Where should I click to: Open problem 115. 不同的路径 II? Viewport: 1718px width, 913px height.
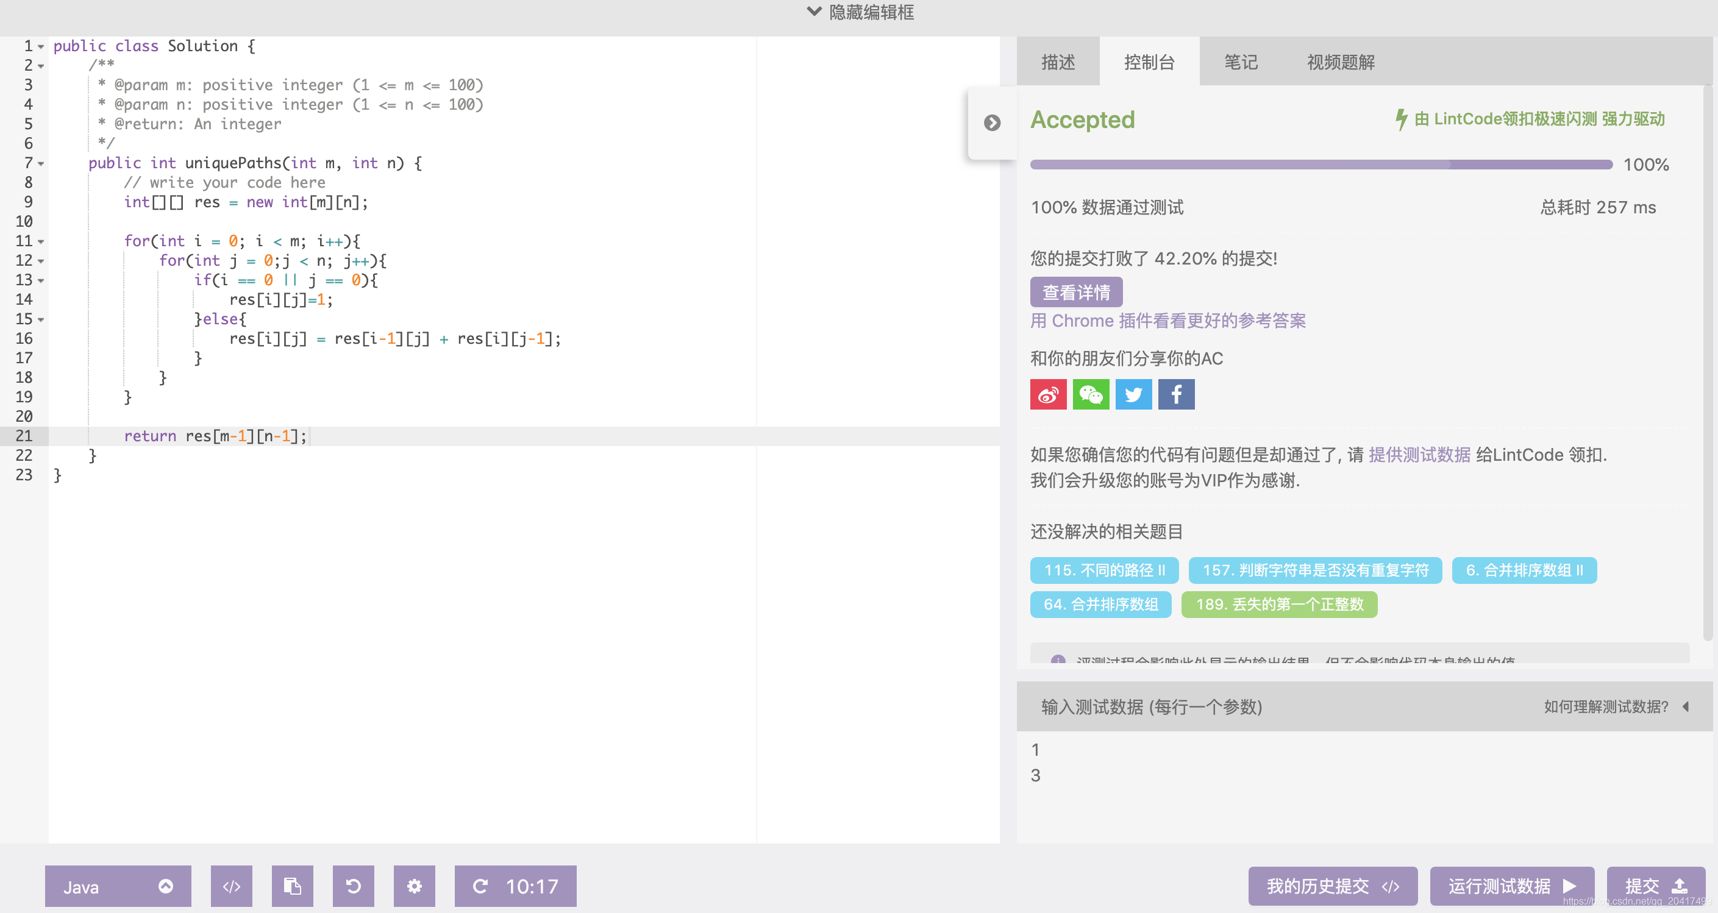tap(1105, 570)
